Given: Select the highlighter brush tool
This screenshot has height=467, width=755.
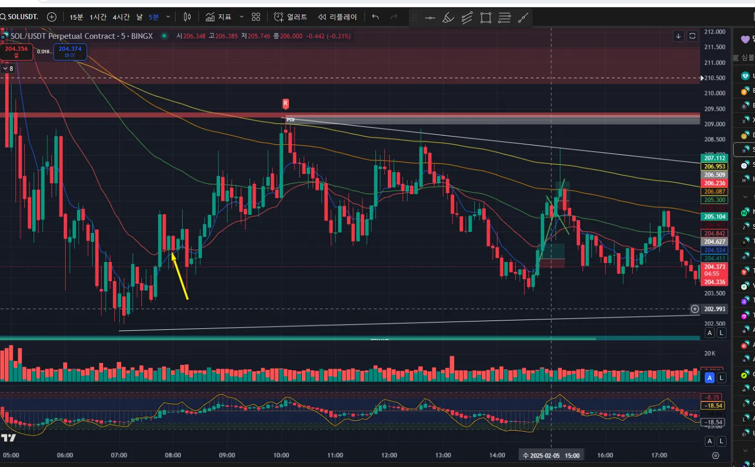Looking at the screenshot, I should click(x=448, y=18).
